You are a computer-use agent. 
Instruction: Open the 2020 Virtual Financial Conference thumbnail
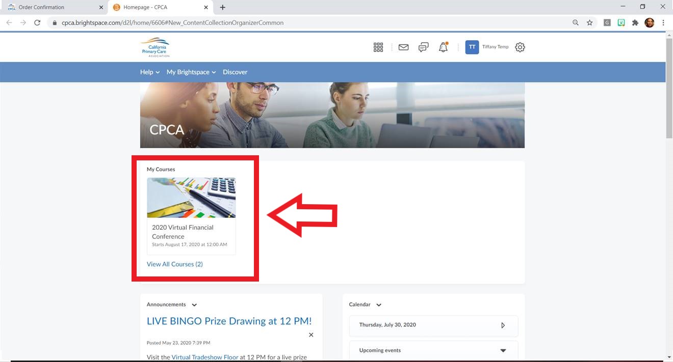coord(191,198)
